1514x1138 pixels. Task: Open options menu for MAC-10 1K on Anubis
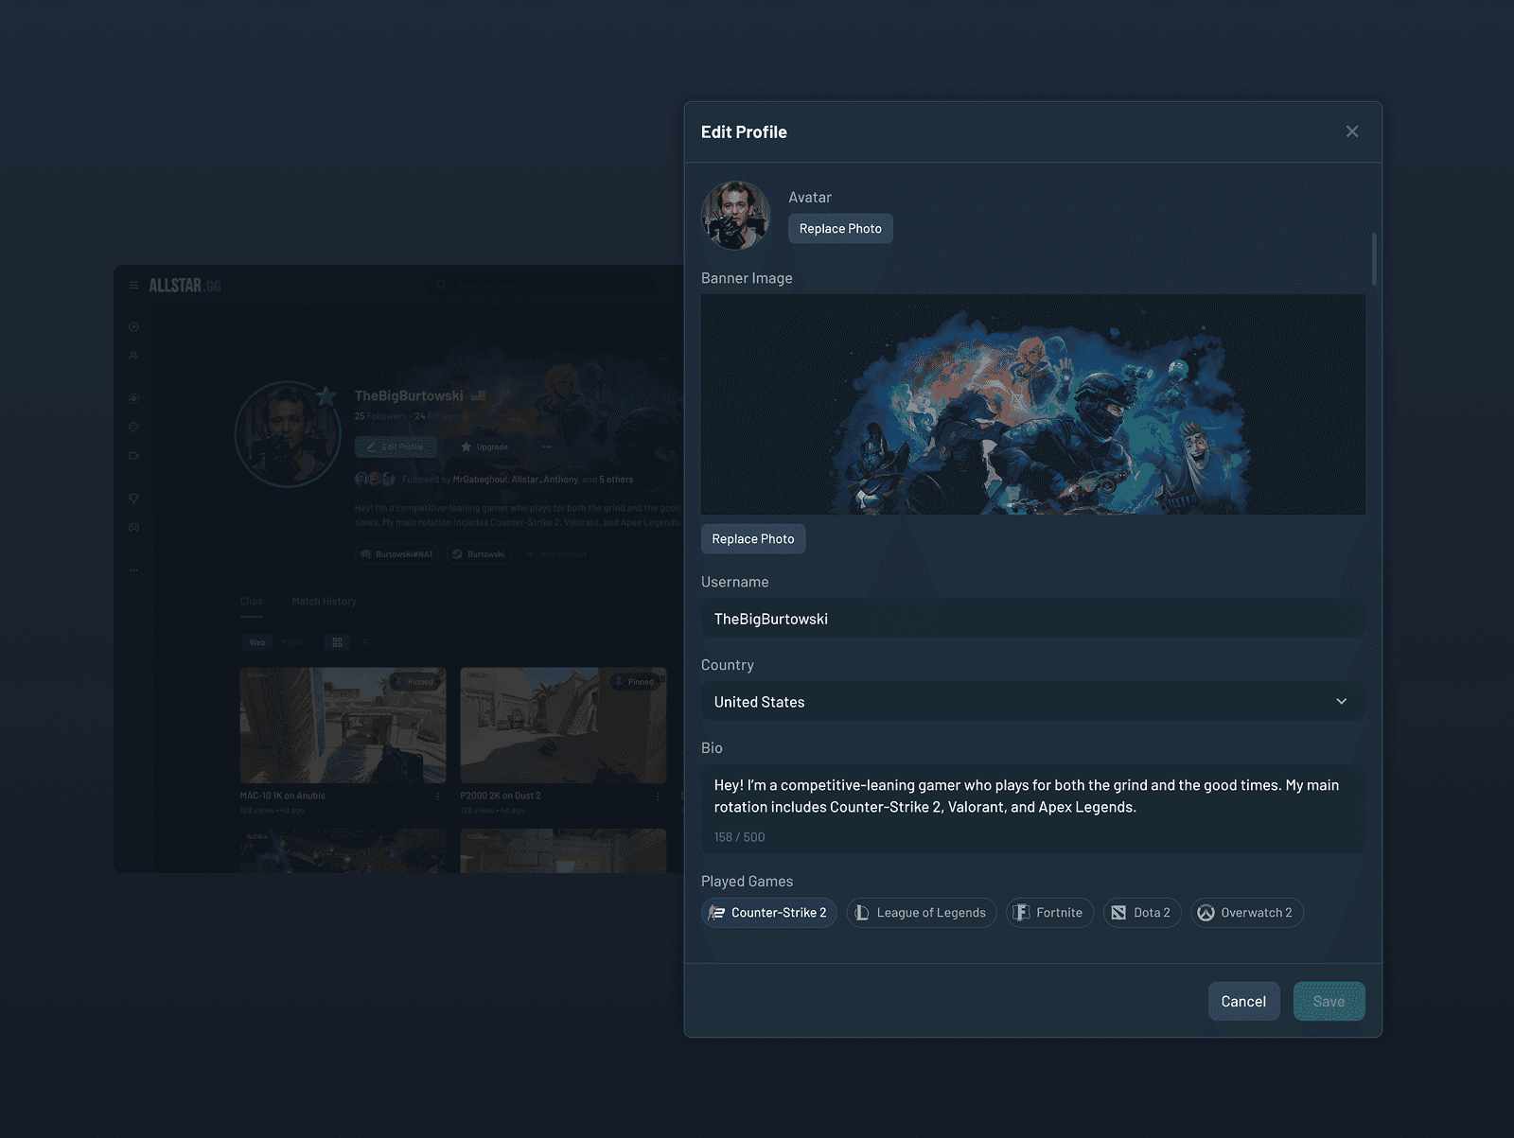[437, 797]
